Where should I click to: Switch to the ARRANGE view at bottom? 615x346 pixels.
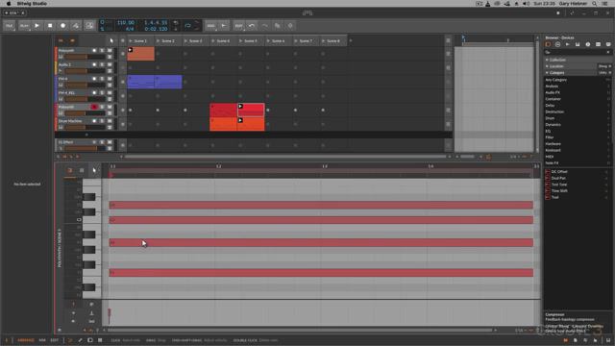point(26,340)
